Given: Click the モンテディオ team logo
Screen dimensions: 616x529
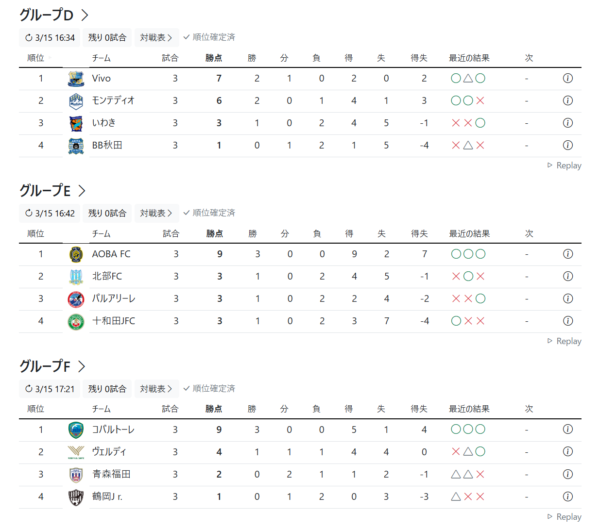Looking at the screenshot, I should [x=76, y=101].
